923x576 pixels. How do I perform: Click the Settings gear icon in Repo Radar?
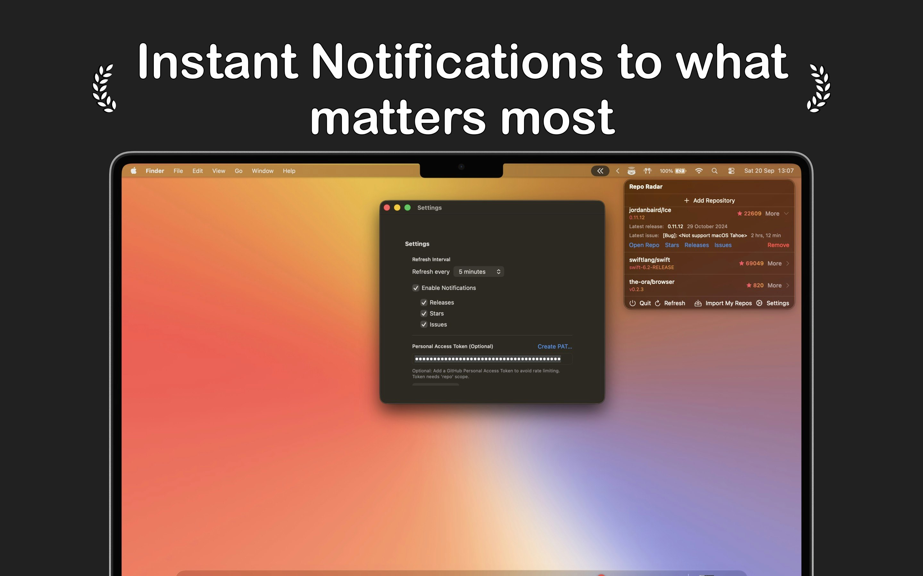tap(759, 303)
